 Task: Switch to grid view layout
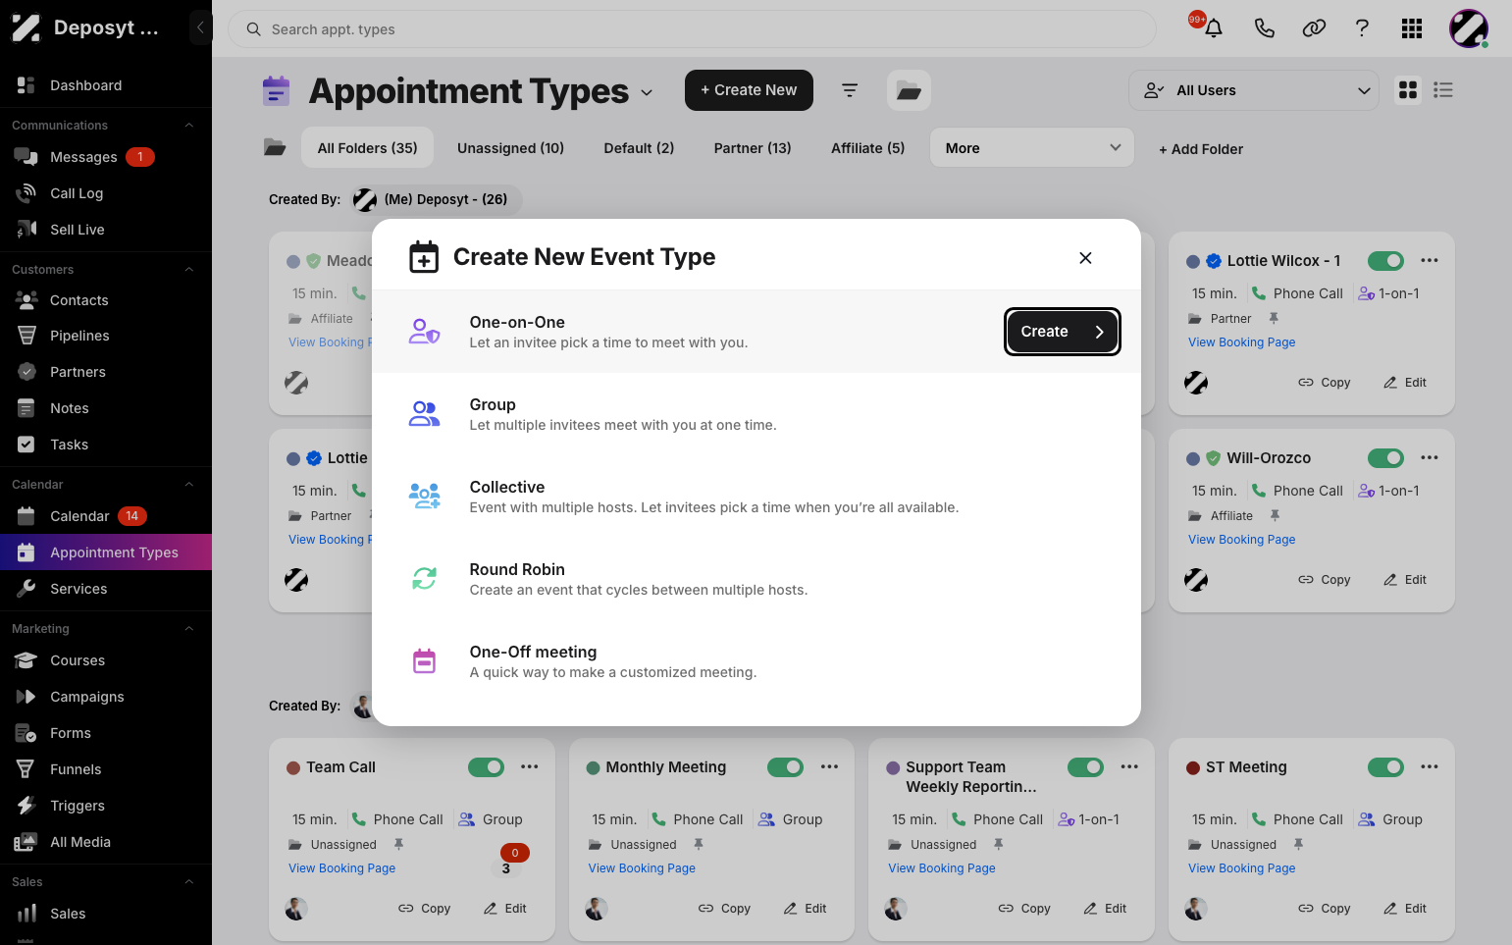point(1408,90)
